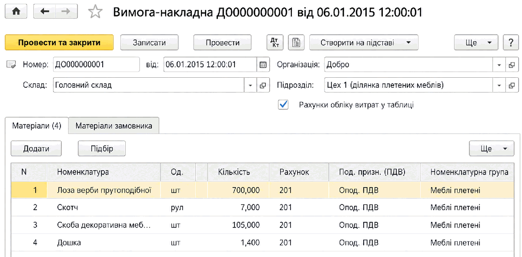
Task: Select the Лоза верби прутоподібної row
Action: (x=262, y=190)
